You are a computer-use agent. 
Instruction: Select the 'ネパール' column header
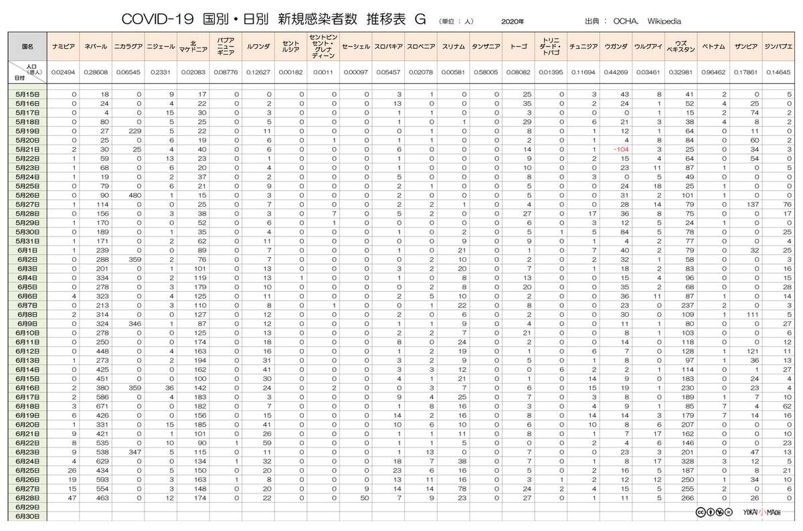pyautogui.click(x=97, y=47)
